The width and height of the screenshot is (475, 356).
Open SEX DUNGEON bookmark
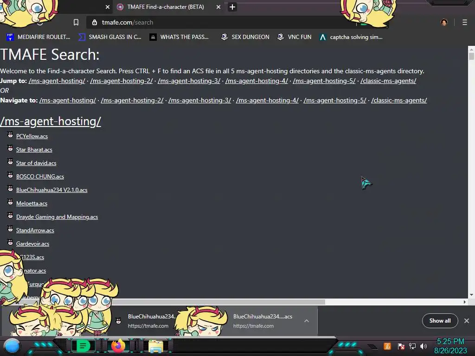tap(245, 37)
